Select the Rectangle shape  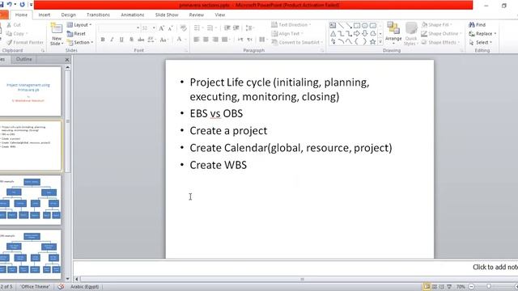[357, 25]
